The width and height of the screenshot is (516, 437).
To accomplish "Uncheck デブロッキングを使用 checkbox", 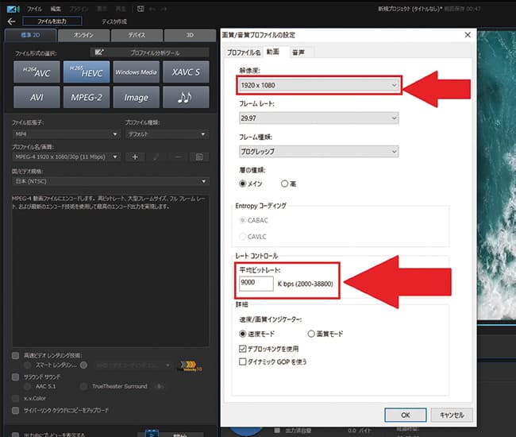I will (x=243, y=349).
